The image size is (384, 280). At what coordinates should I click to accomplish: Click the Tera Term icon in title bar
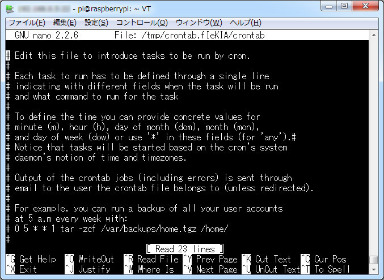10,9
